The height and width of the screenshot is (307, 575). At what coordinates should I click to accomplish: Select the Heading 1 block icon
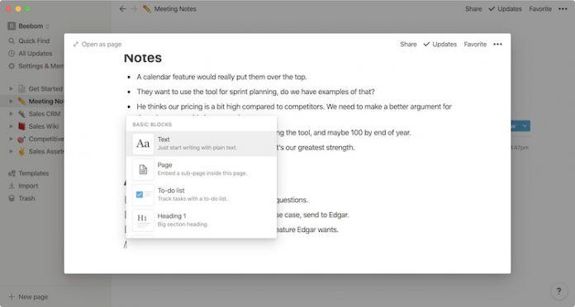click(x=143, y=220)
